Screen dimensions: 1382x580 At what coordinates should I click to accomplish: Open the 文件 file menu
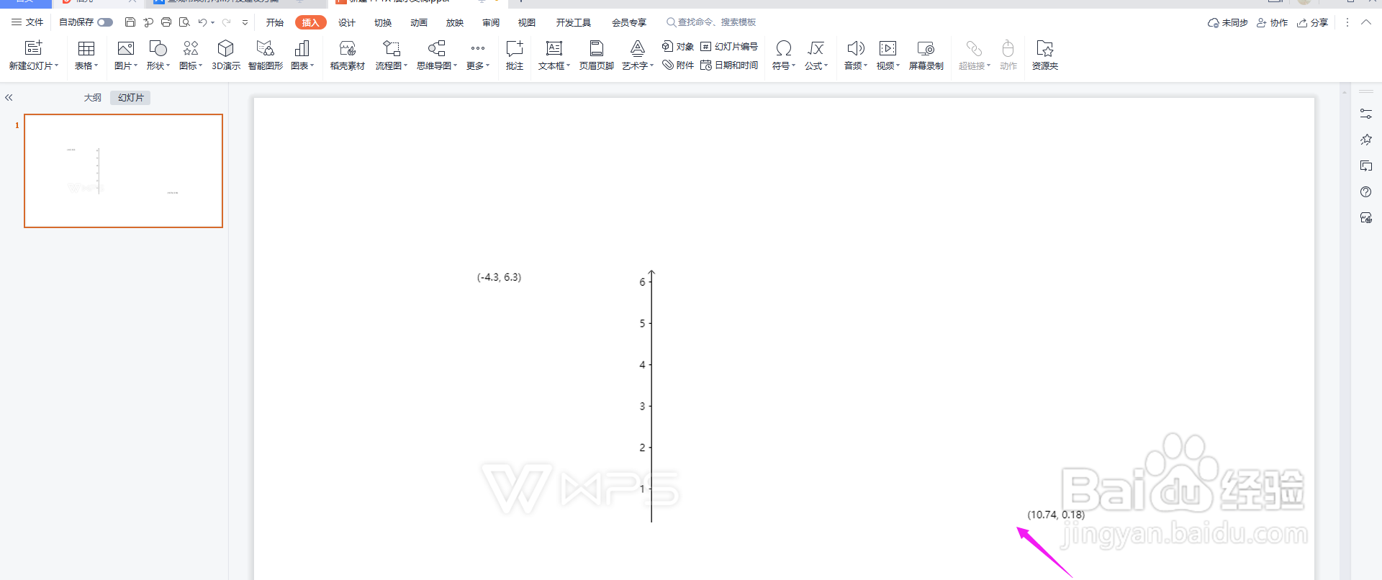(27, 22)
